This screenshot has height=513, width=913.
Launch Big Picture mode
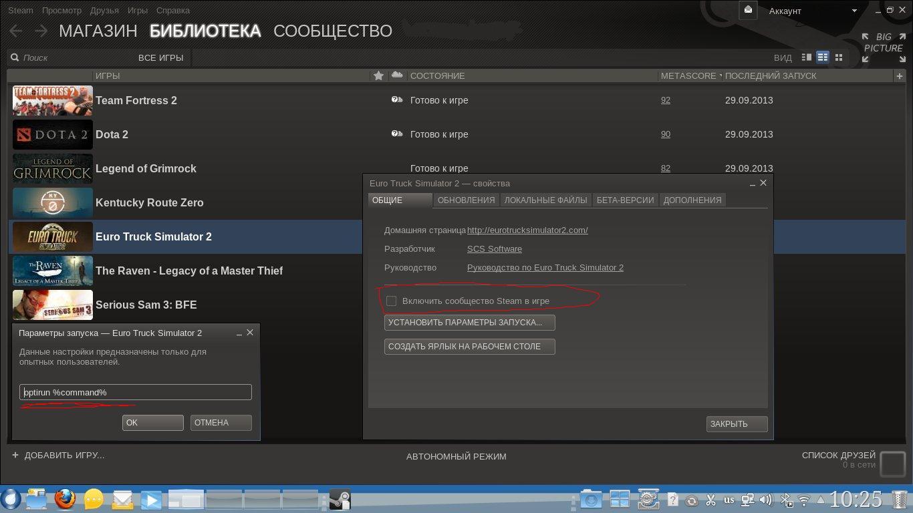pos(883,47)
